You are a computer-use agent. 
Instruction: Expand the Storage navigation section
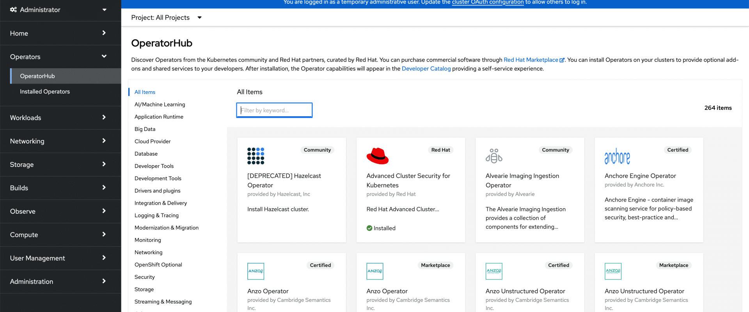tap(60, 165)
